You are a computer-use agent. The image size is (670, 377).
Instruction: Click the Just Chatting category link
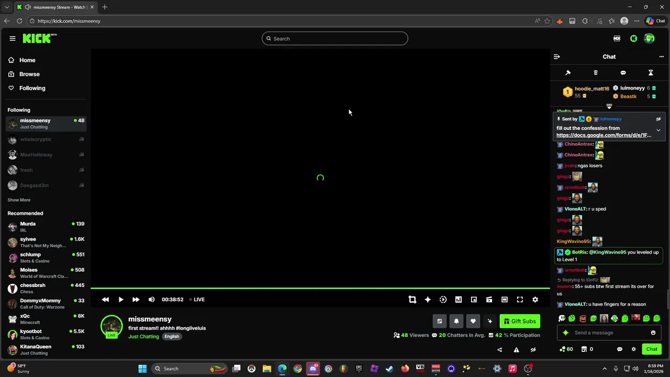pyautogui.click(x=143, y=337)
